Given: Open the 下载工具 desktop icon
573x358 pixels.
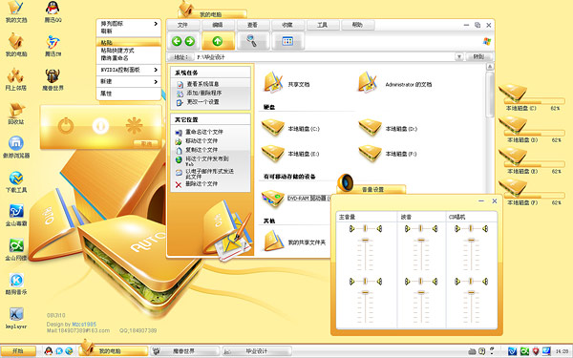Looking at the screenshot, I should click(x=15, y=181).
